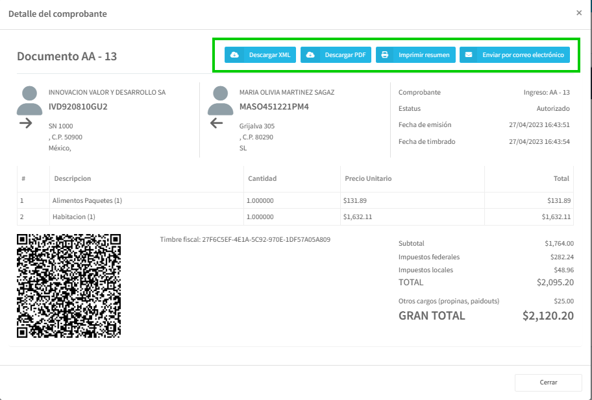592x400 pixels.
Task: Click the TOTAL amount $2,095.20
Action: [556, 283]
